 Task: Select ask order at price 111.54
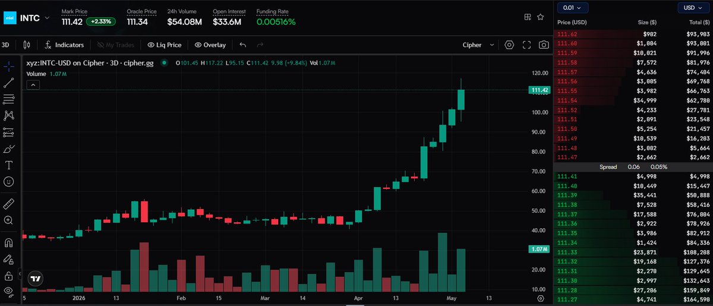(633, 100)
